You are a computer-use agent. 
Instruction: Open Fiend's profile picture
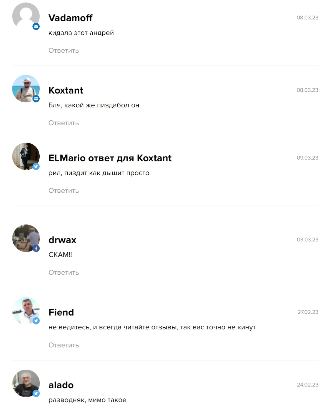click(26, 311)
